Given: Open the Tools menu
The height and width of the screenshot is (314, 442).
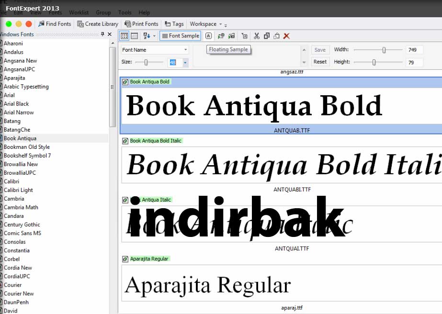Looking at the screenshot, I should [x=125, y=12].
